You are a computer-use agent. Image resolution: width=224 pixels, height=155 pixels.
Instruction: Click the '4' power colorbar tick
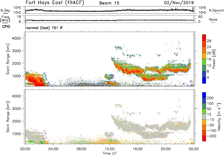208,77
